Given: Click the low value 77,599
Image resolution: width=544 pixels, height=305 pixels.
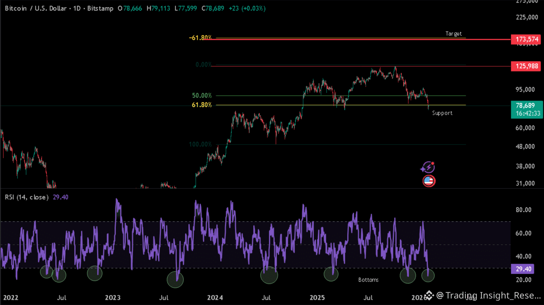Looking at the screenshot, I should [x=188, y=8].
